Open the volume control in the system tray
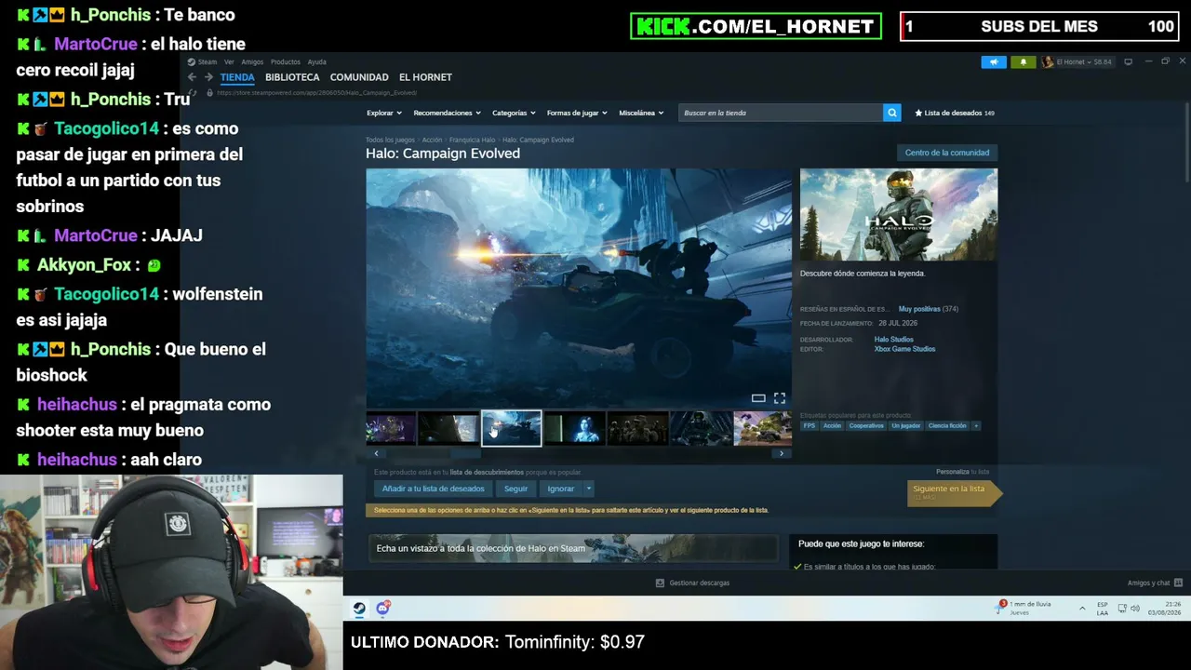This screenshot has width=1191, height=670. 1135,609
